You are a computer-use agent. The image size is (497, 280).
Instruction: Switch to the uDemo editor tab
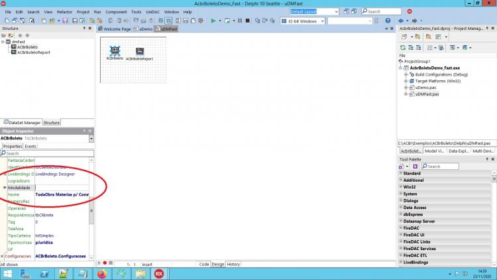143,29
